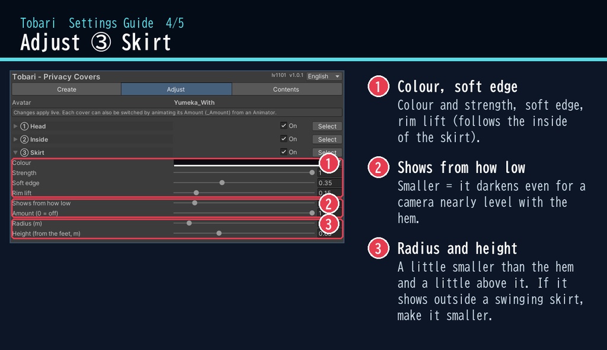Click the v1.0.1 version text
The image size is (607, 350).
click(296, 75)
